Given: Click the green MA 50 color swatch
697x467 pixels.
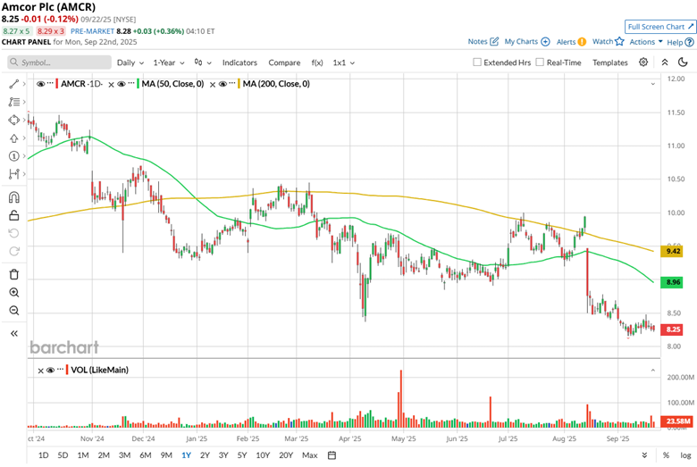Looking at the screenshot, I should coord(138,84).
